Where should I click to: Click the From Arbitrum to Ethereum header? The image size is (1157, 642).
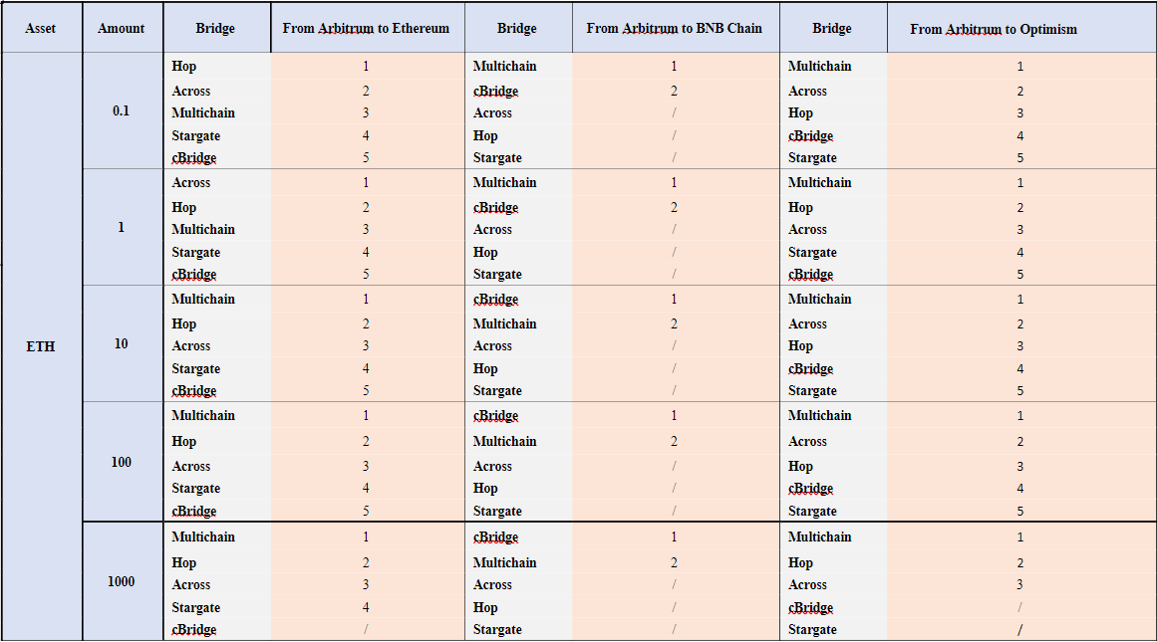click(x=367, y=28)
